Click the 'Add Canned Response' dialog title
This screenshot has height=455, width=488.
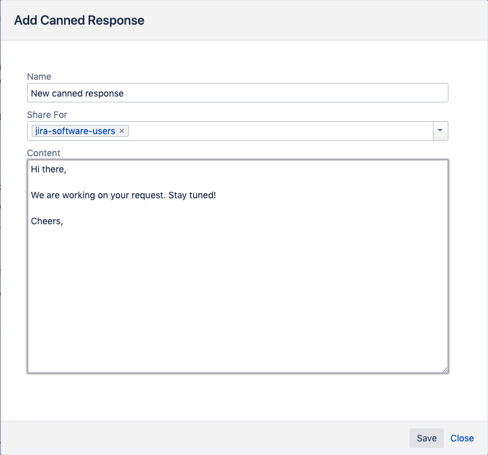click(x=79, y=20)
